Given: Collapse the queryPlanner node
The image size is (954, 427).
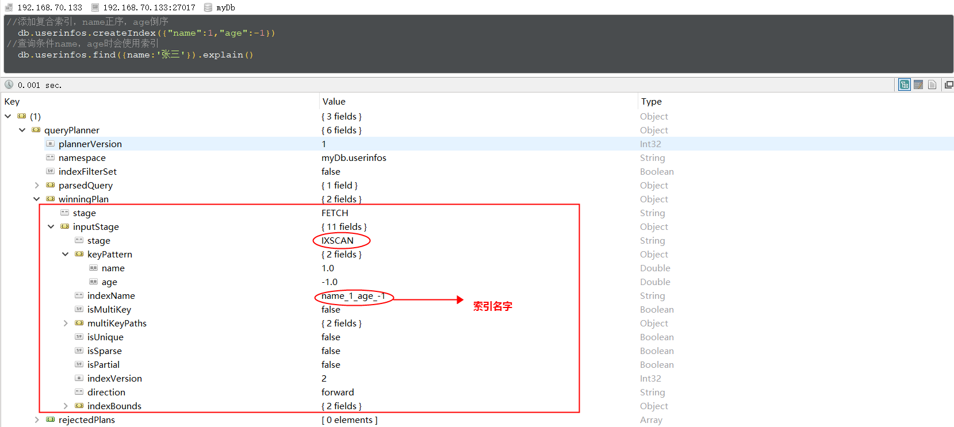Looking at the screenshot, I should point(22,130).
